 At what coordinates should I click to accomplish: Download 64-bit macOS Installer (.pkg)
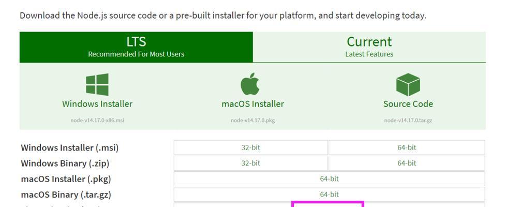click(330, 179)
